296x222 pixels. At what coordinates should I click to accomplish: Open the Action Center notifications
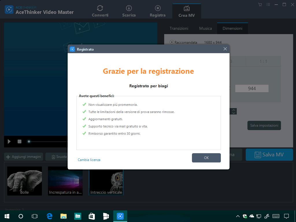click(x=286, y=216)
